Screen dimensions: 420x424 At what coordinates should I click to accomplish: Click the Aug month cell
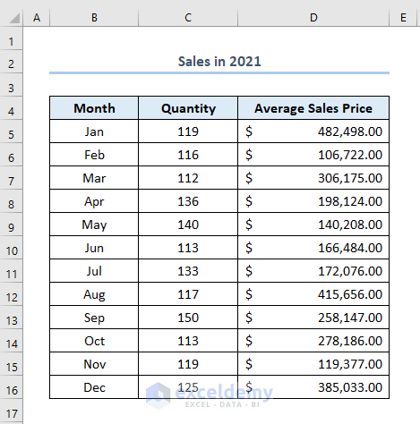pyautogui.click(x=94, y=294)
